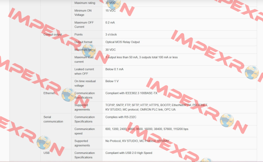Click the "Below 0.1 mA" value
Viewport: 263px width, 162px height.
click(x=114, y=69)
